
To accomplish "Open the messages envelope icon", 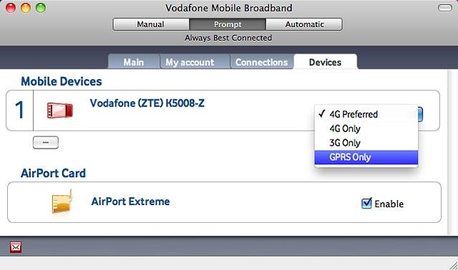I will (16, 247).
